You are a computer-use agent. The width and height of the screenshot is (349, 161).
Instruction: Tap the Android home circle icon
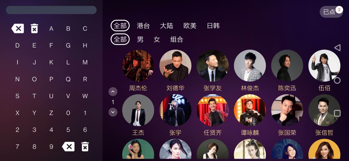pos(337,80)
